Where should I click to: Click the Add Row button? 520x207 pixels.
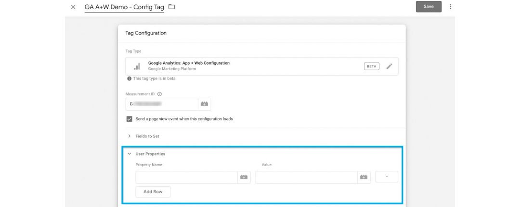click(153, 192)
